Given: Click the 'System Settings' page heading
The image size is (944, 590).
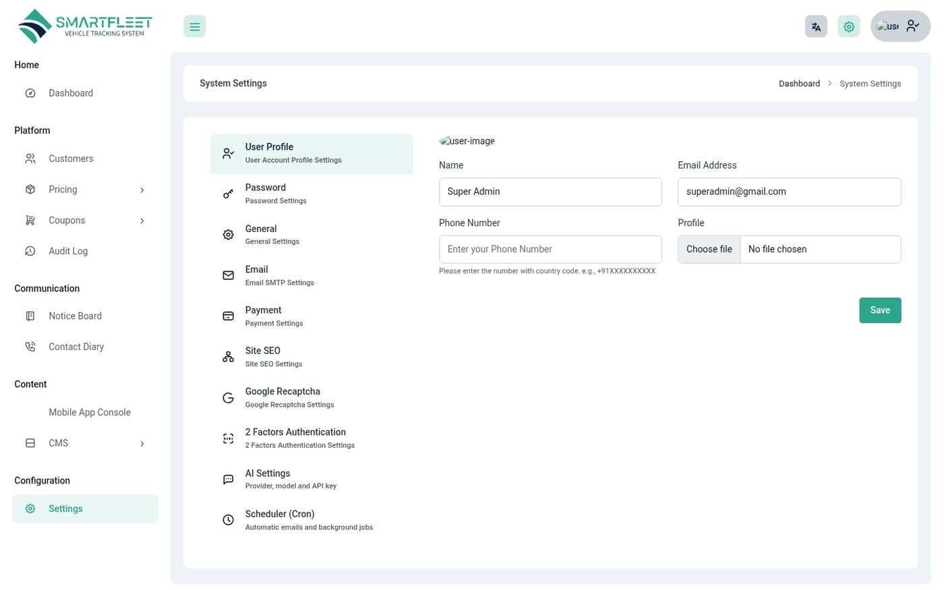Looking at the screenshot, I should click(x=233, y=84).
